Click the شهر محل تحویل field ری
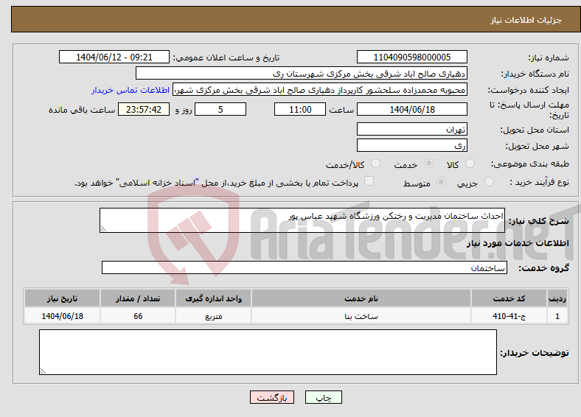581x417 pixels. pyautogui.click(x=412, y=145)
